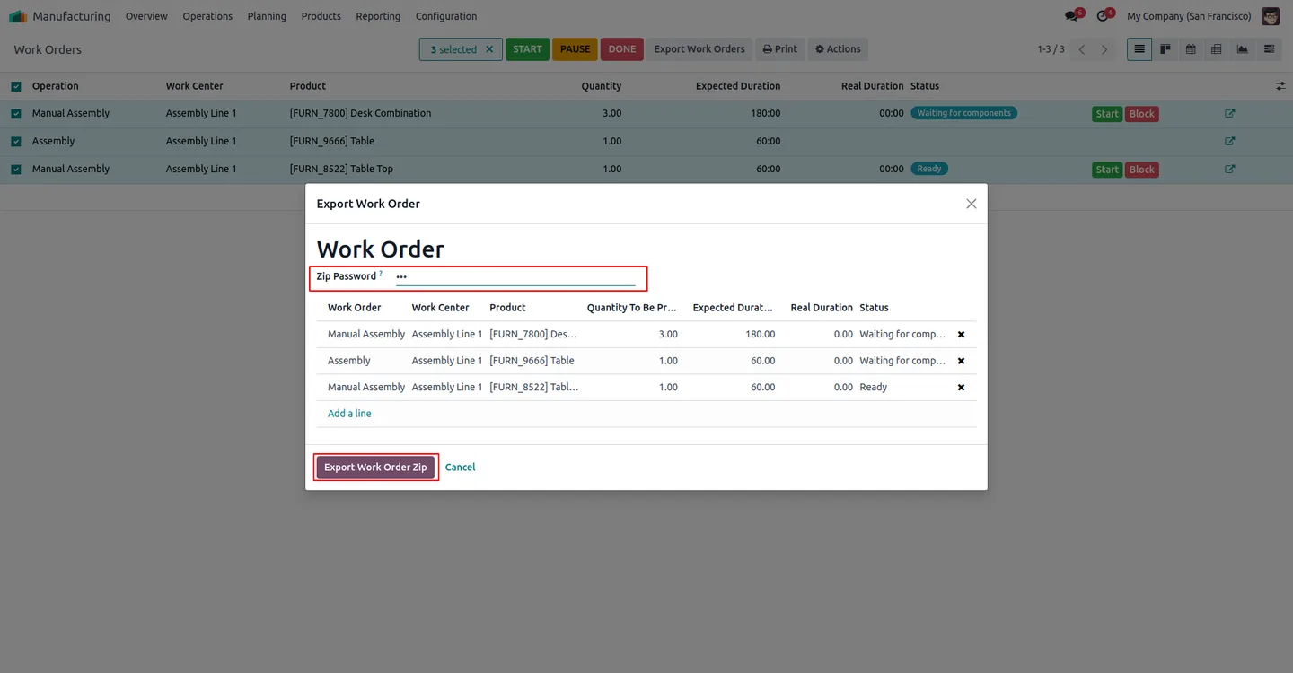The width and height of the screenshot is (1293, 673).
Task: Open the Configuration menu
Action: pyautogui.click(x=446, y=16)
